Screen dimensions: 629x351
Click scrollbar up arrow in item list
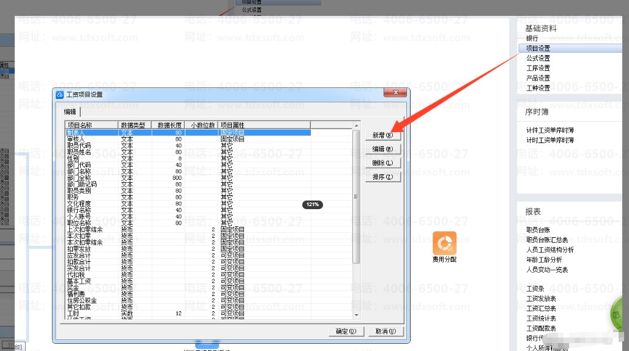pos(356,126)
